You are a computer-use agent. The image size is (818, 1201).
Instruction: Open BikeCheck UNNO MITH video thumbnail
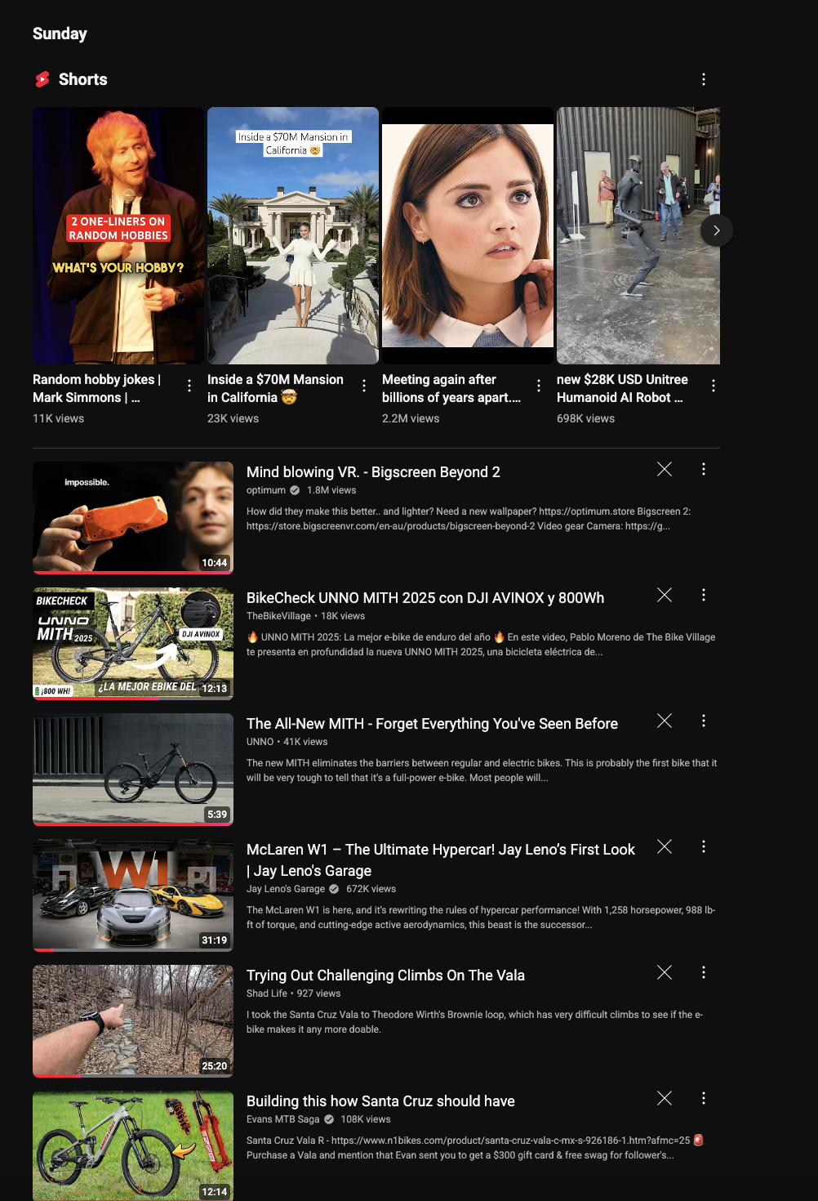coord(133,644)
